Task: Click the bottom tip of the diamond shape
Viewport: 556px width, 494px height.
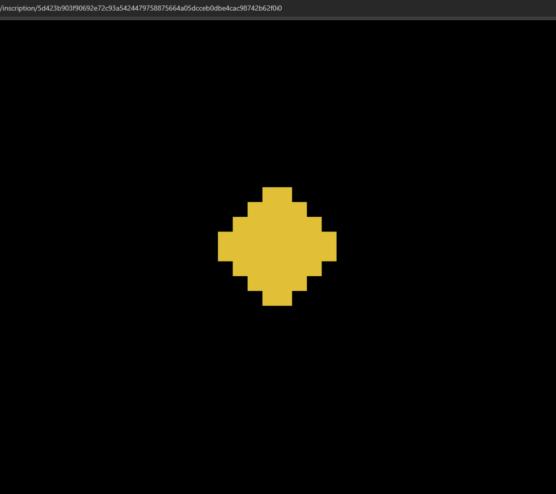Action: point(277,301)
